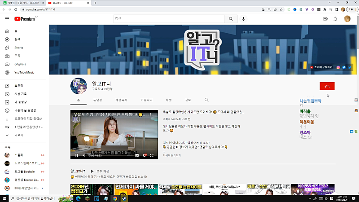Image resolution: width=359 pixels, height=202 pixels.
Task: Open the 알고IT니? section heading
Action: tap(78, 171)
